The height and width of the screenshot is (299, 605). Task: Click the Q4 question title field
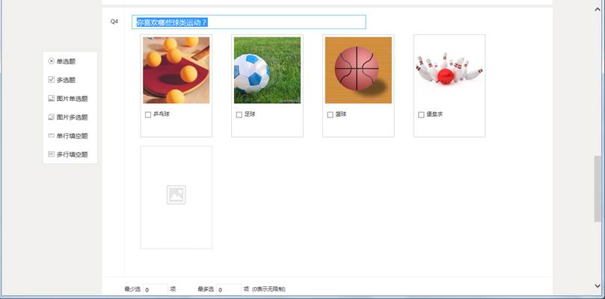coord(249,22)
